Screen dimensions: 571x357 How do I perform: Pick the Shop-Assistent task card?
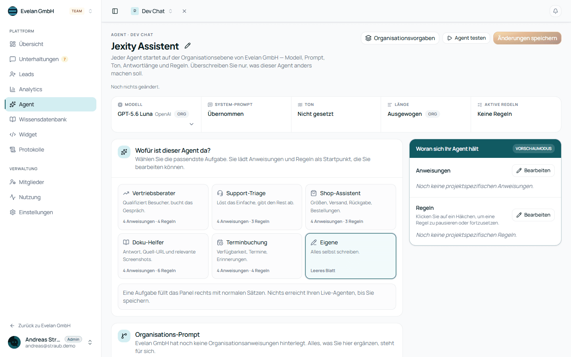coord(351,207)
